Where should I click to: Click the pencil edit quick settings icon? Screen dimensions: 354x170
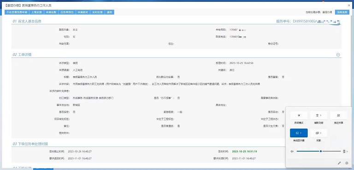point(339,163)
